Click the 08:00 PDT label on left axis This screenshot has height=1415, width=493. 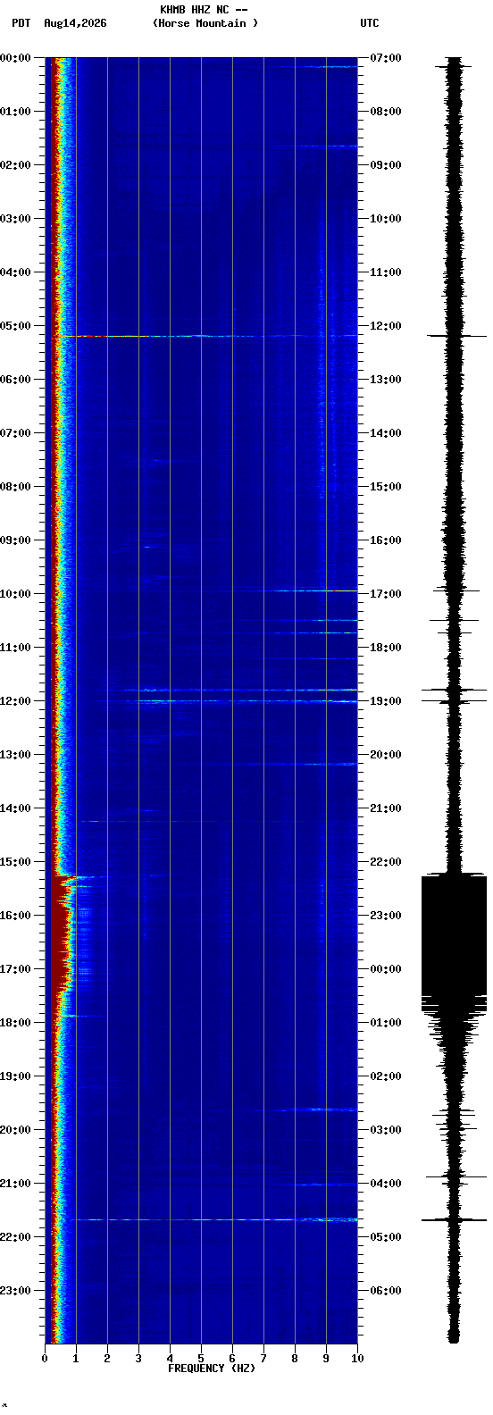coord(16,487)
